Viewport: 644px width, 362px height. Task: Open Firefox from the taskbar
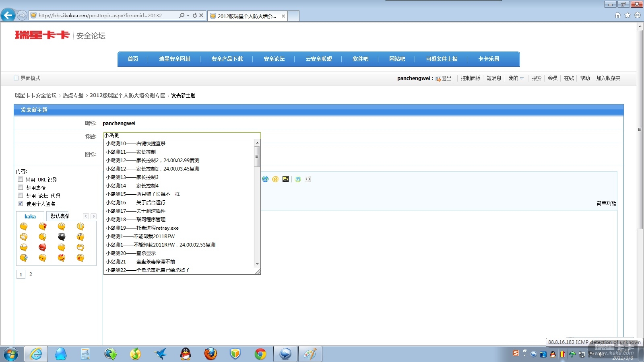[210, 354]
